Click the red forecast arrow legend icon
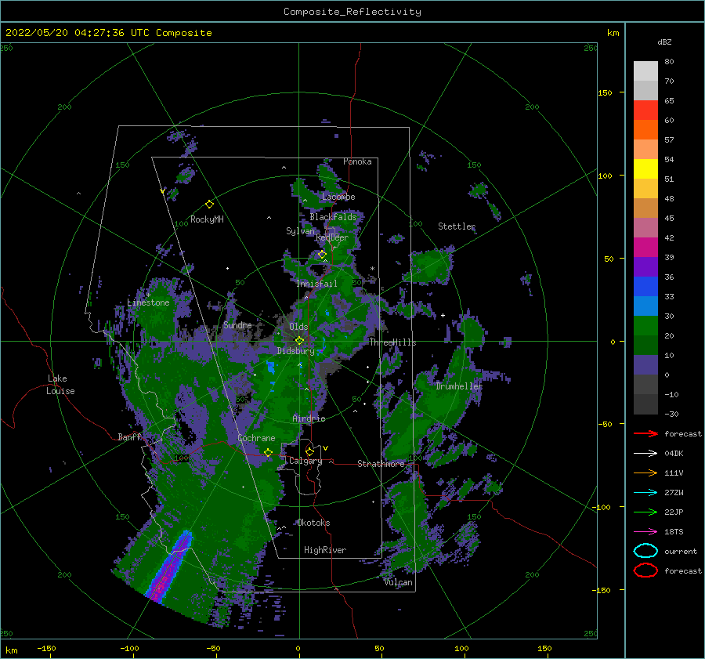The width and height of the screenshot is (705, 659). click(645, 433)
